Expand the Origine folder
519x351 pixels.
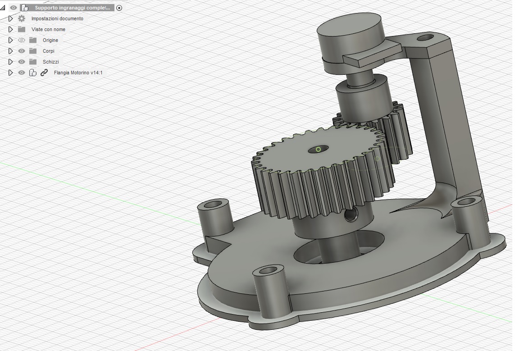tap(11, 40)
